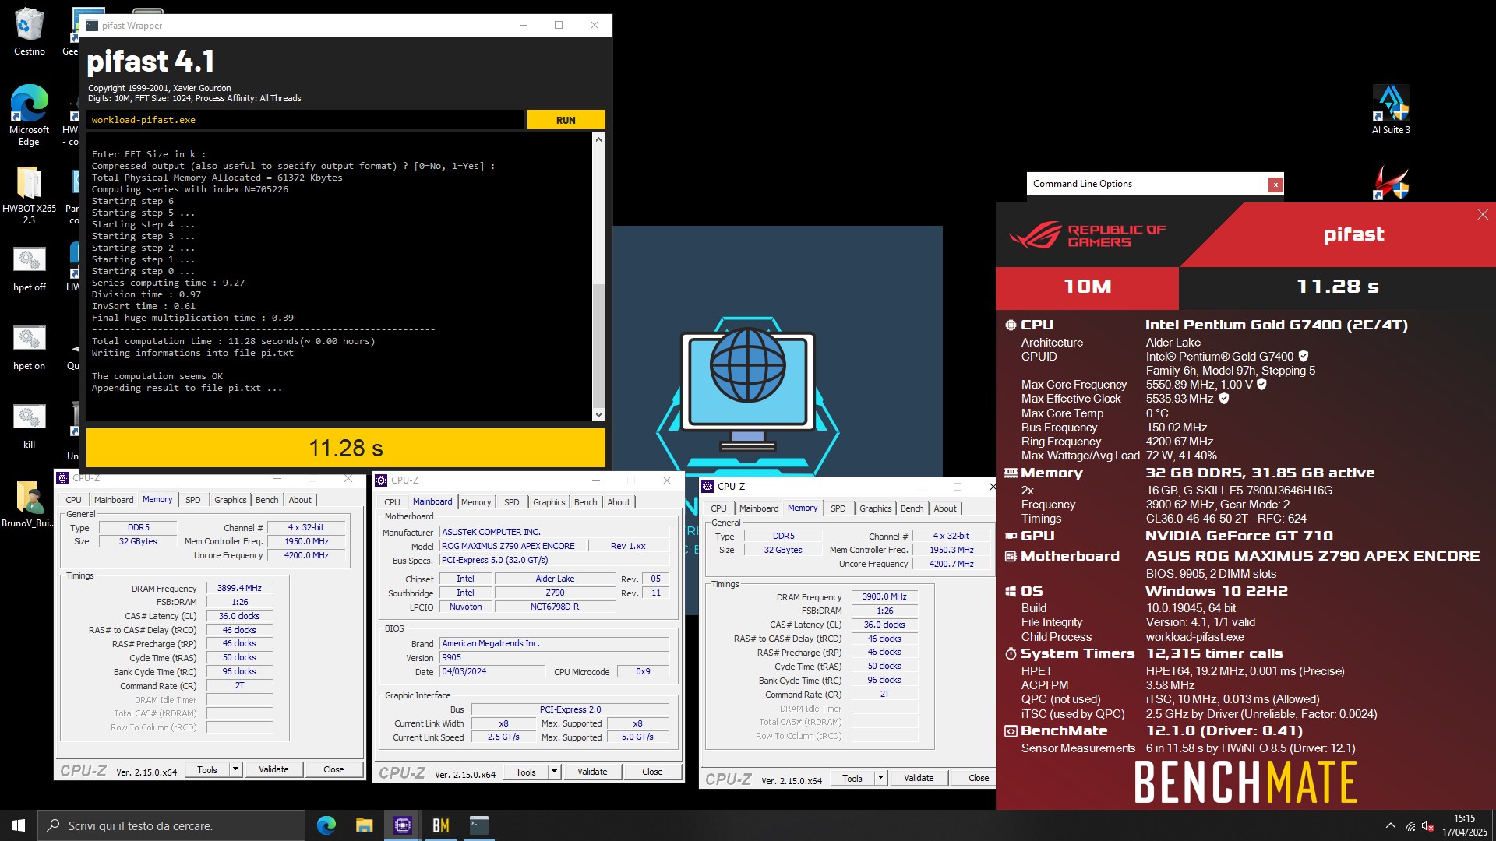The height and width of the screenshot is (841, 1496).
Task: Click the ROG Republic of Gamers logo
Action: click(x=1088, y=235)
